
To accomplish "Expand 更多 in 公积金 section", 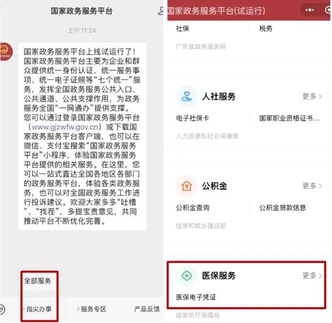I will click(312, 186).
